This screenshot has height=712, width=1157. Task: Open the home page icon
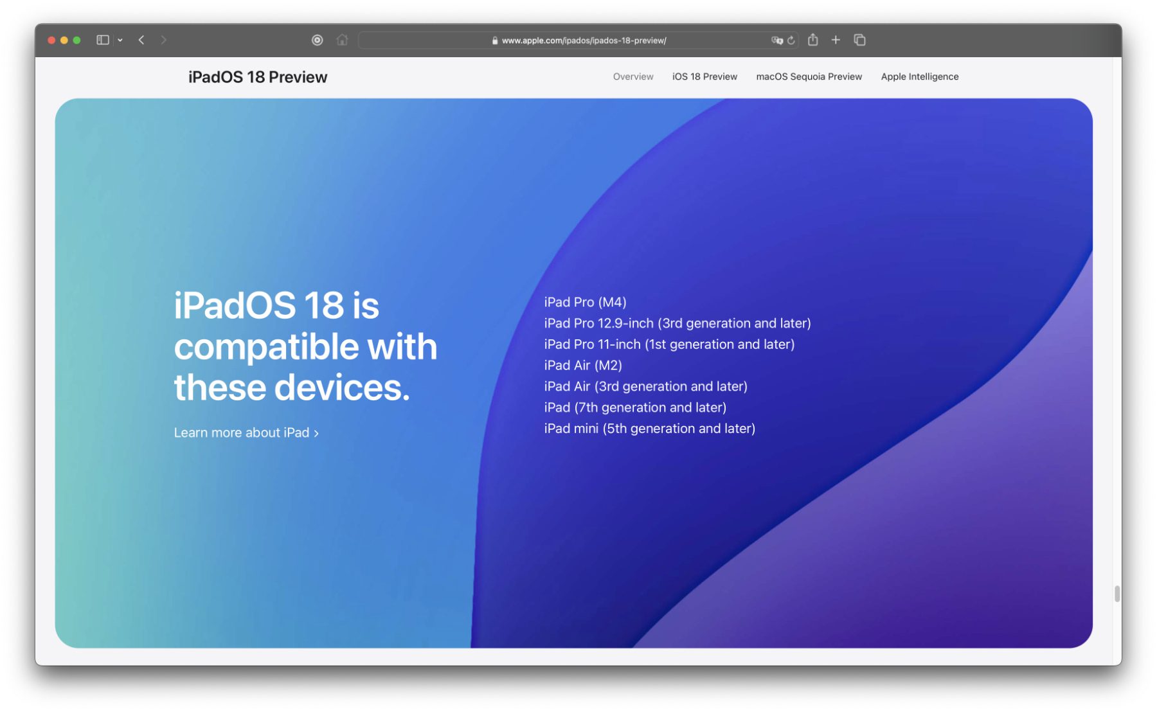[342, 40]
